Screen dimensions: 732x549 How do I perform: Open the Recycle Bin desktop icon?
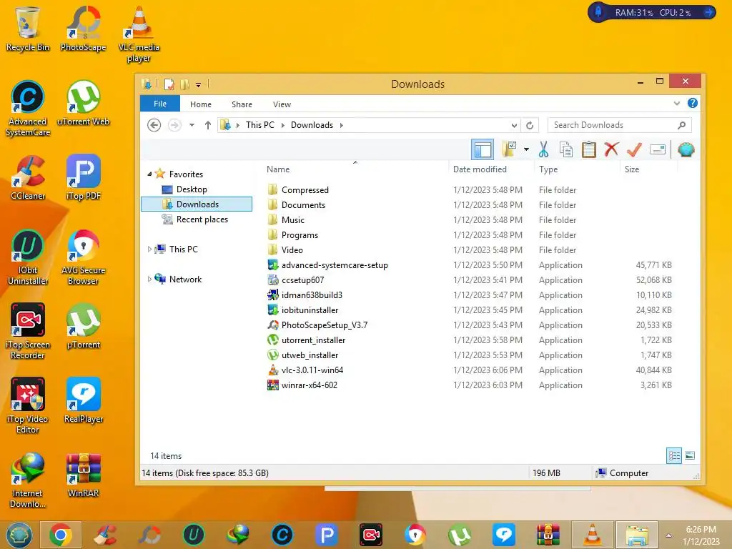click(x=28, y=29)
